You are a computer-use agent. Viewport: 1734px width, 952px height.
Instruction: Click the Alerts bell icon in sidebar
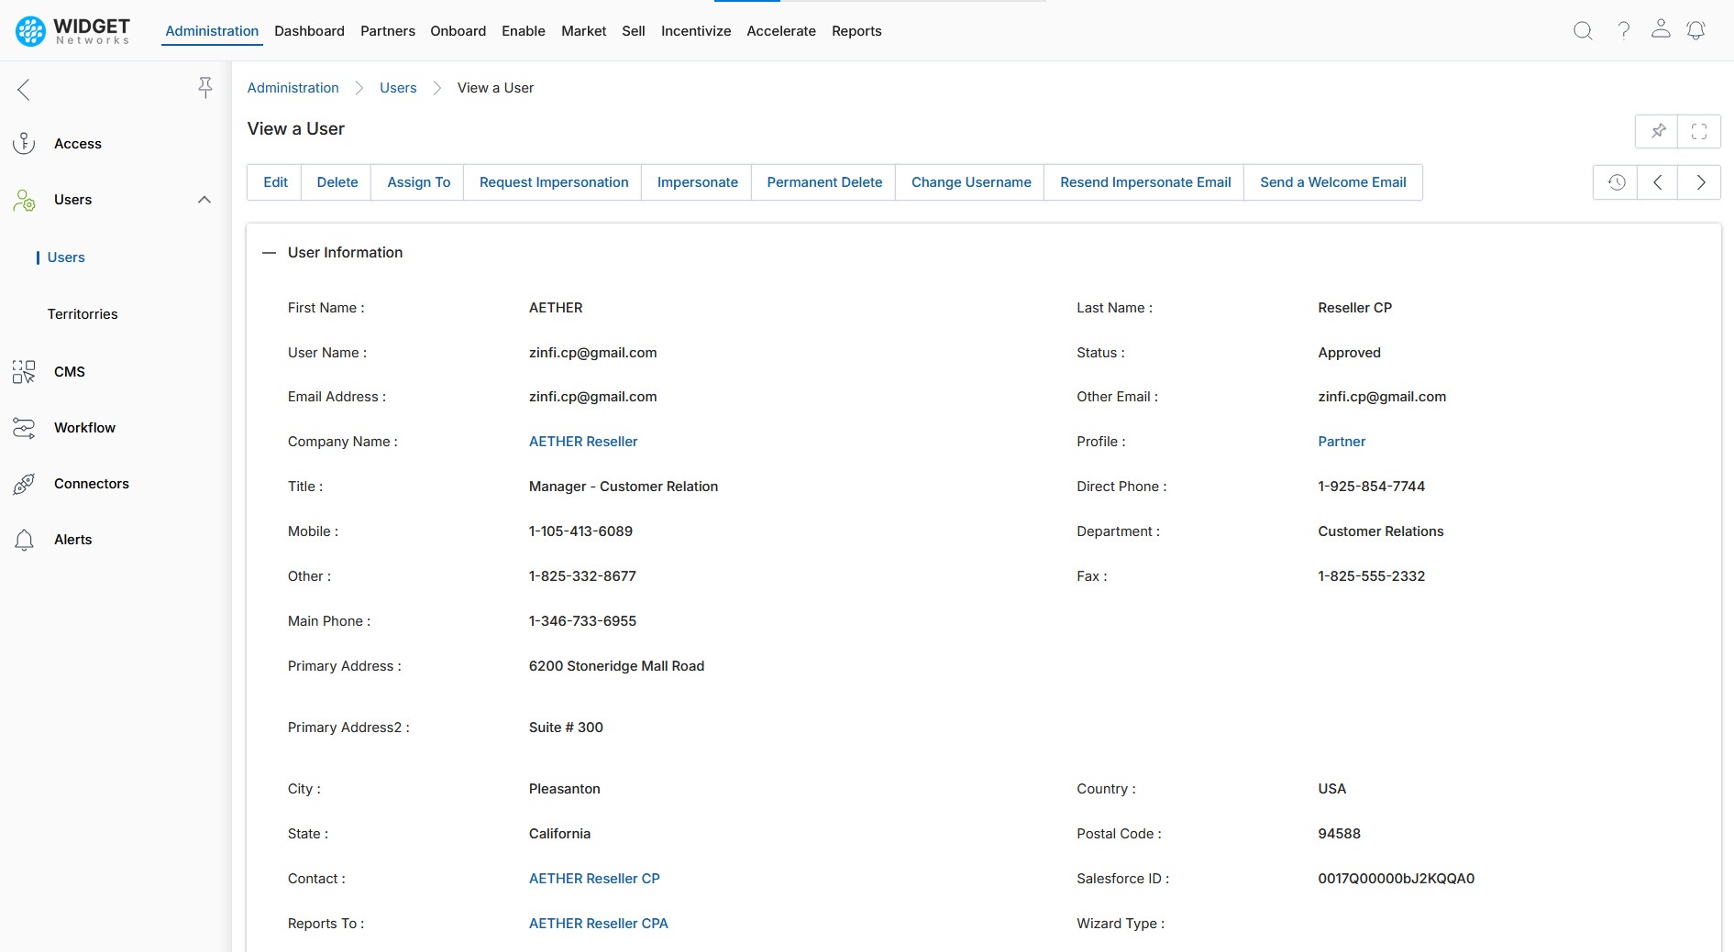coord(24,540)
